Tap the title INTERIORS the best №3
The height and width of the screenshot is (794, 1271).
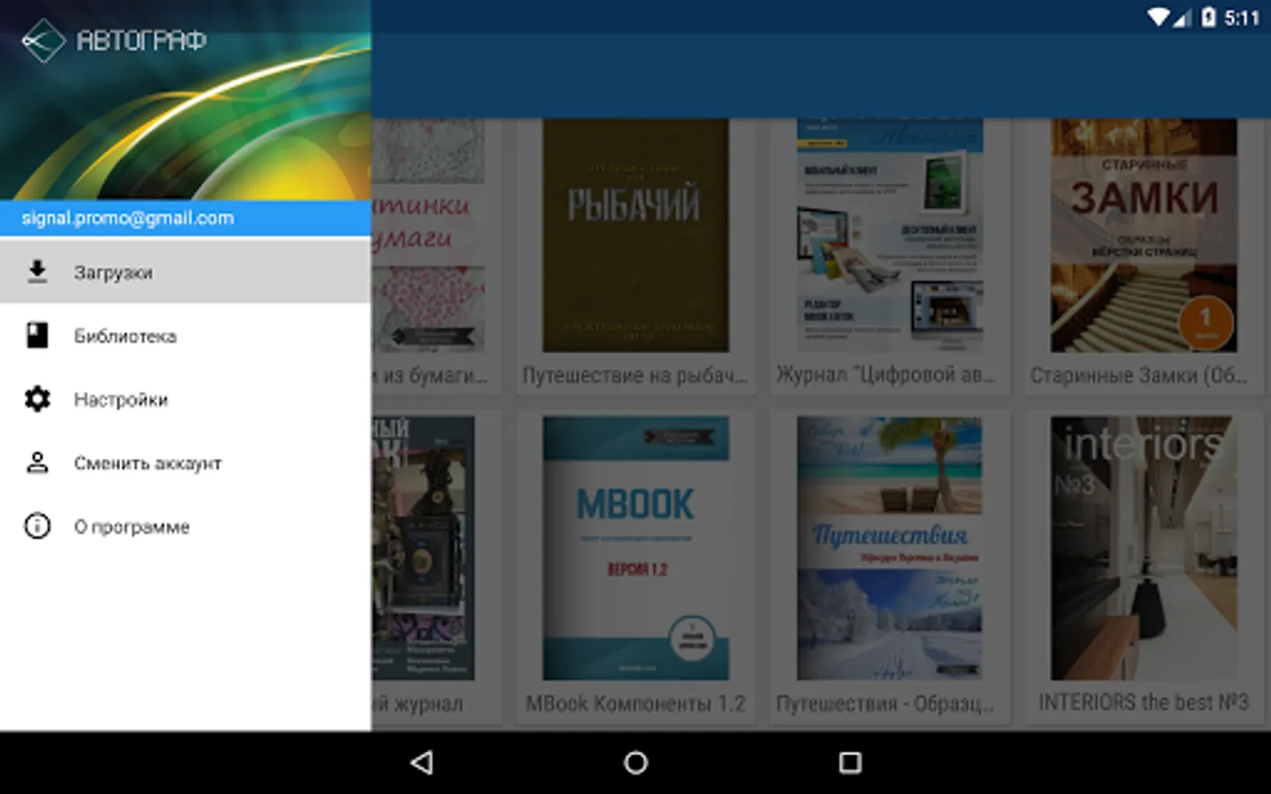1144,702
